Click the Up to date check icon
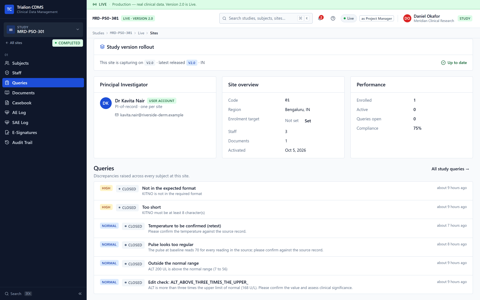This screenshot has height=300, width=480. tap(443, 62)
